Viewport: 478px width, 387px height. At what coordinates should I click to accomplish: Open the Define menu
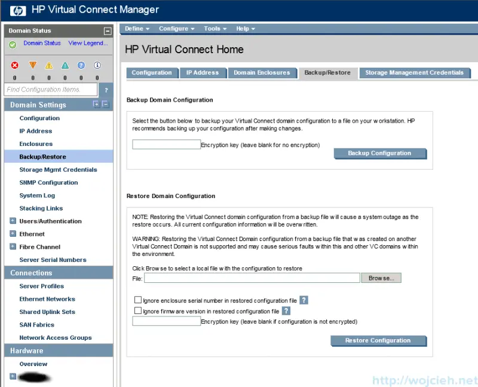pyautogui.click(x=136, y=28)
